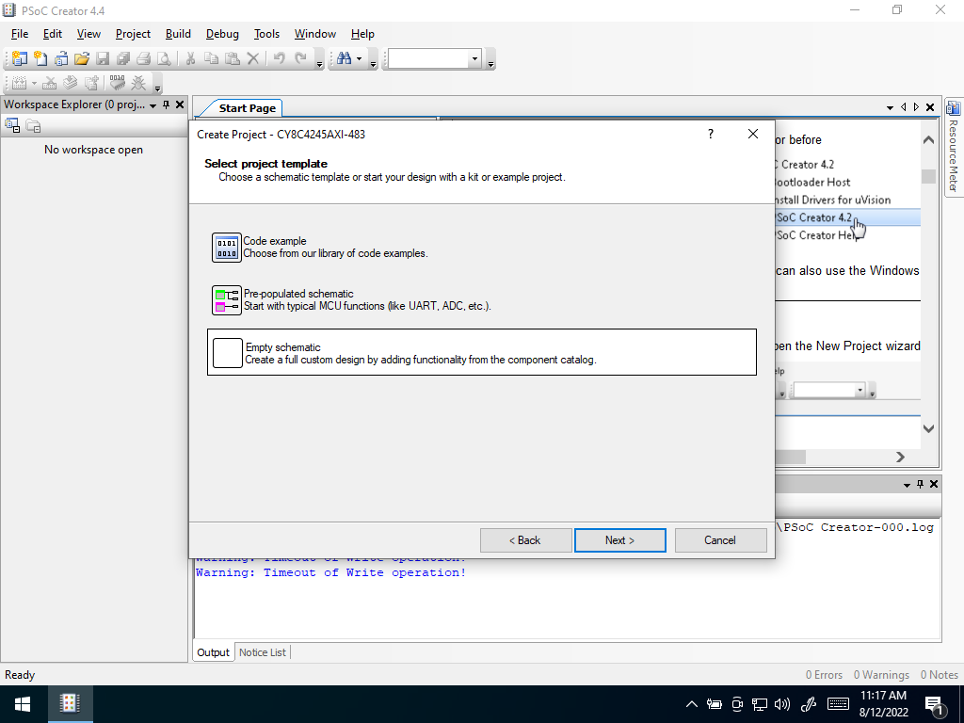Click the 0 Warnings status indicator
The height and width of the screenshot is (723, 964).
pyautogui.click(x=881, y=675)
